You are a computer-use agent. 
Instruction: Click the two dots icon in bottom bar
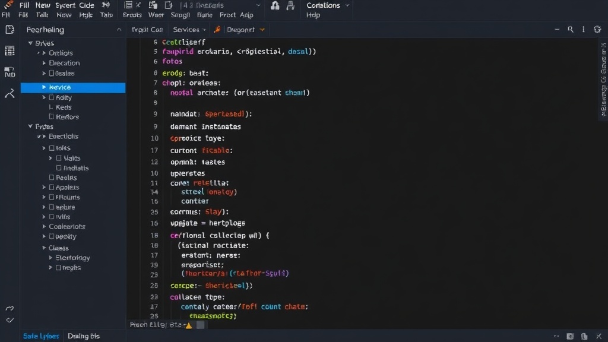556,336
